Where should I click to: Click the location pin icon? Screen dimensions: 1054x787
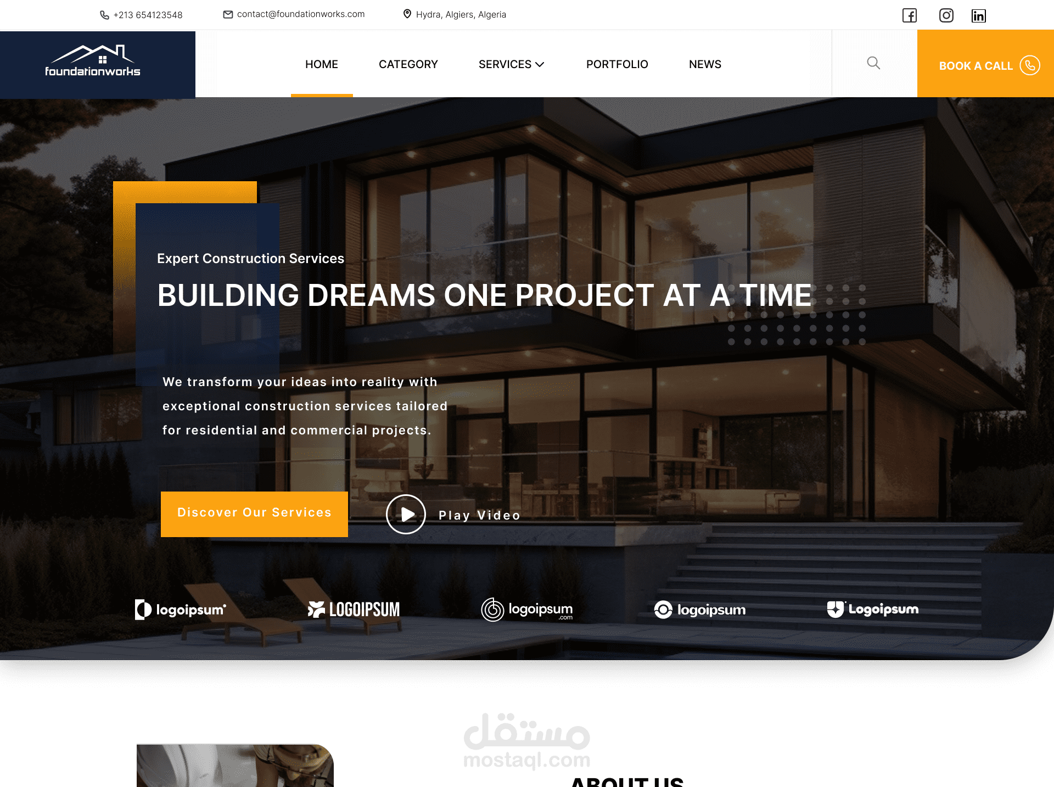[408, 15]
